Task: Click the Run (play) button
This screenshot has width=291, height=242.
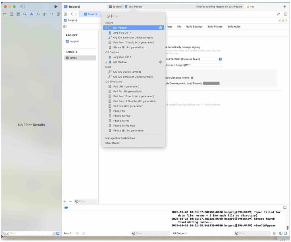Action: coord(56,7)
